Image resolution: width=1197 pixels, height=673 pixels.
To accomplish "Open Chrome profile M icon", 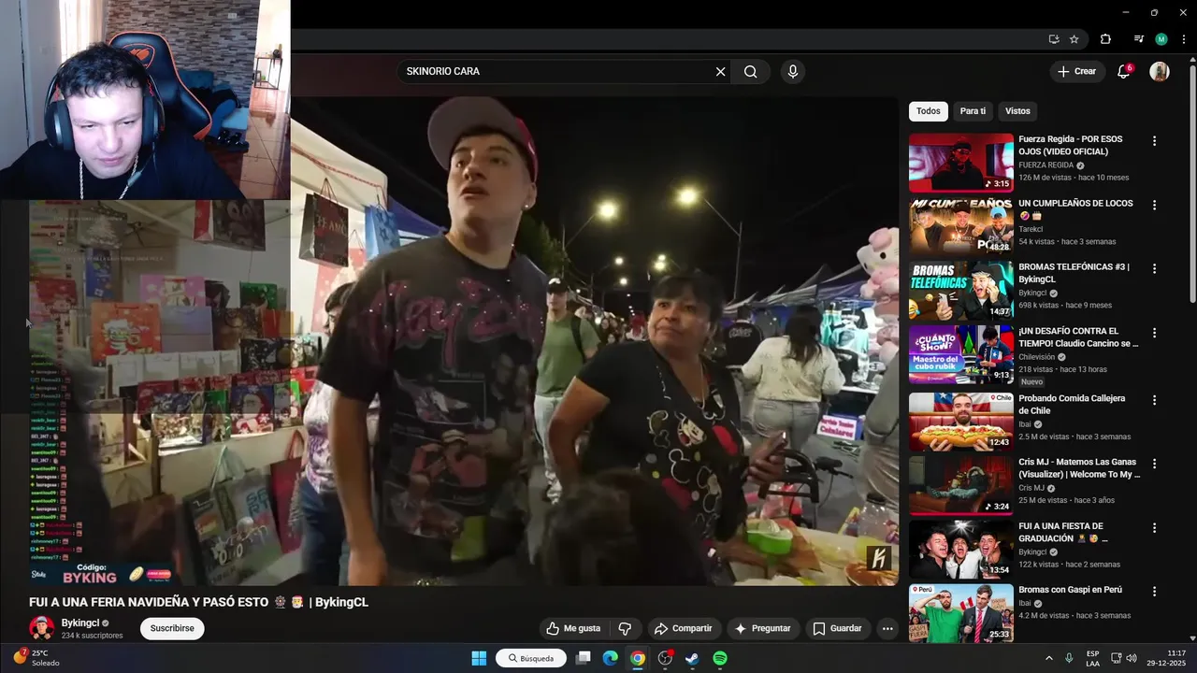I will pos(1161,39).
